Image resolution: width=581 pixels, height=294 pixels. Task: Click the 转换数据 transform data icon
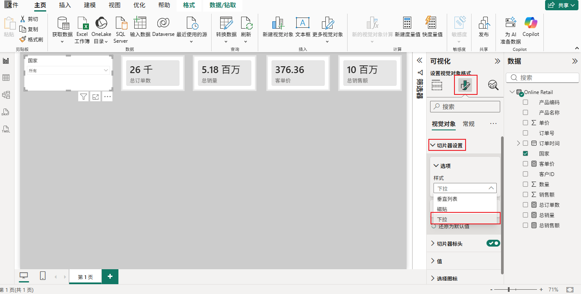(226, 23)
